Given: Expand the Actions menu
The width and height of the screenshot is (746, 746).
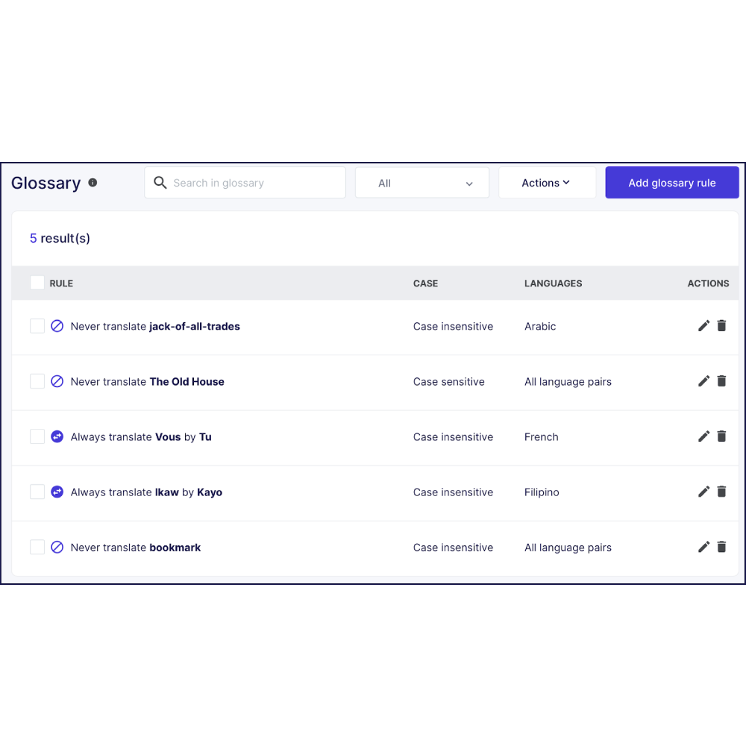Looking at the screenshot, I should (547, 182).
